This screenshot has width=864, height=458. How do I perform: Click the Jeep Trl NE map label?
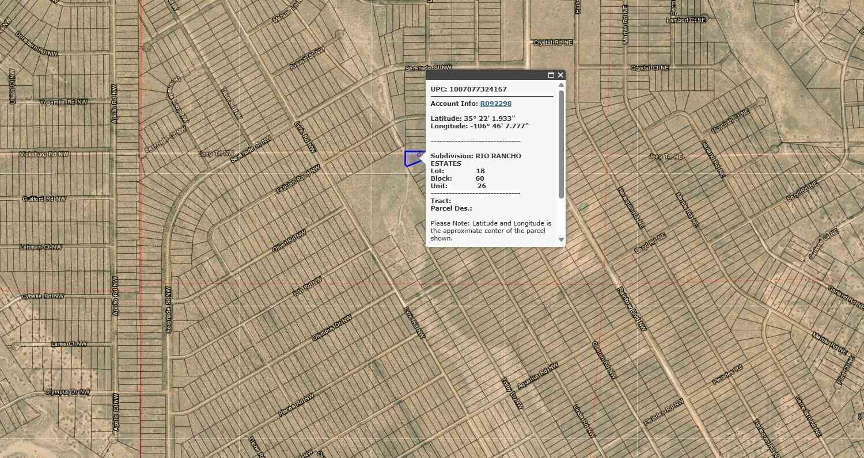665,157
